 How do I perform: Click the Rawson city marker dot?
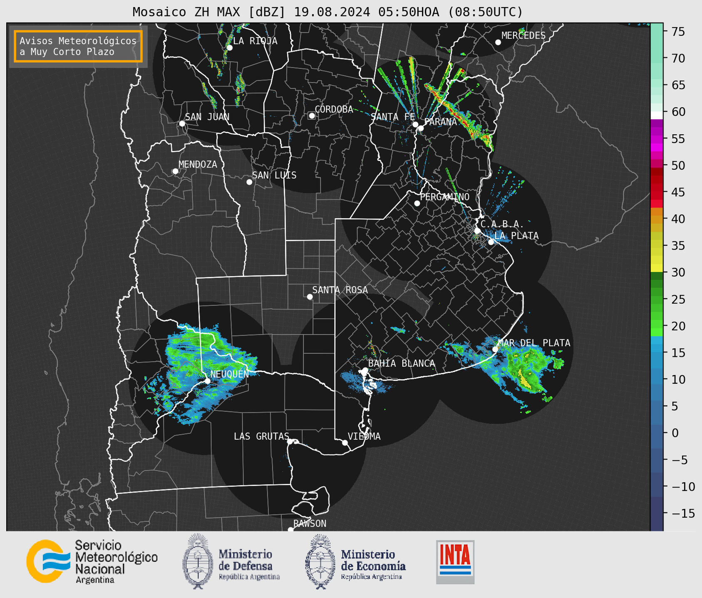coord(290,529)
